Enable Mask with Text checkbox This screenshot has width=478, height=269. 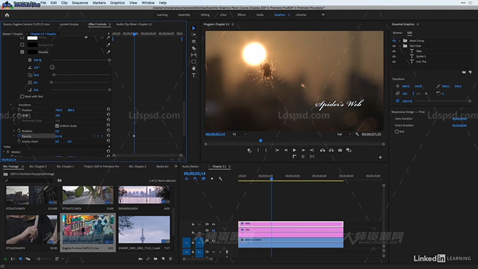pos(22,96)
